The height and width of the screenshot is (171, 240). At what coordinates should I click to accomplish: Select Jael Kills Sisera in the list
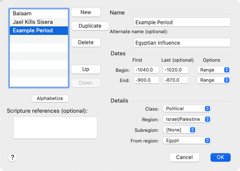tap(39, 22)
